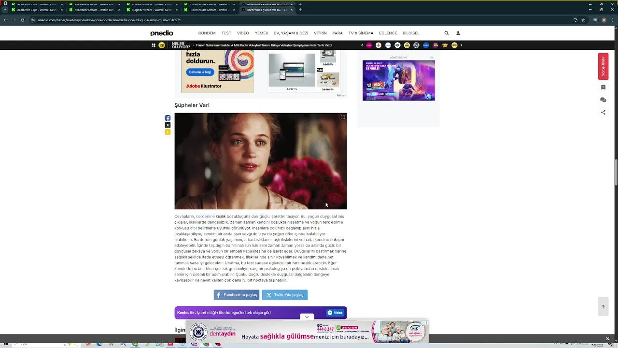
Task: Click Twitter'da paylaş button
Action: coord(285,295)
